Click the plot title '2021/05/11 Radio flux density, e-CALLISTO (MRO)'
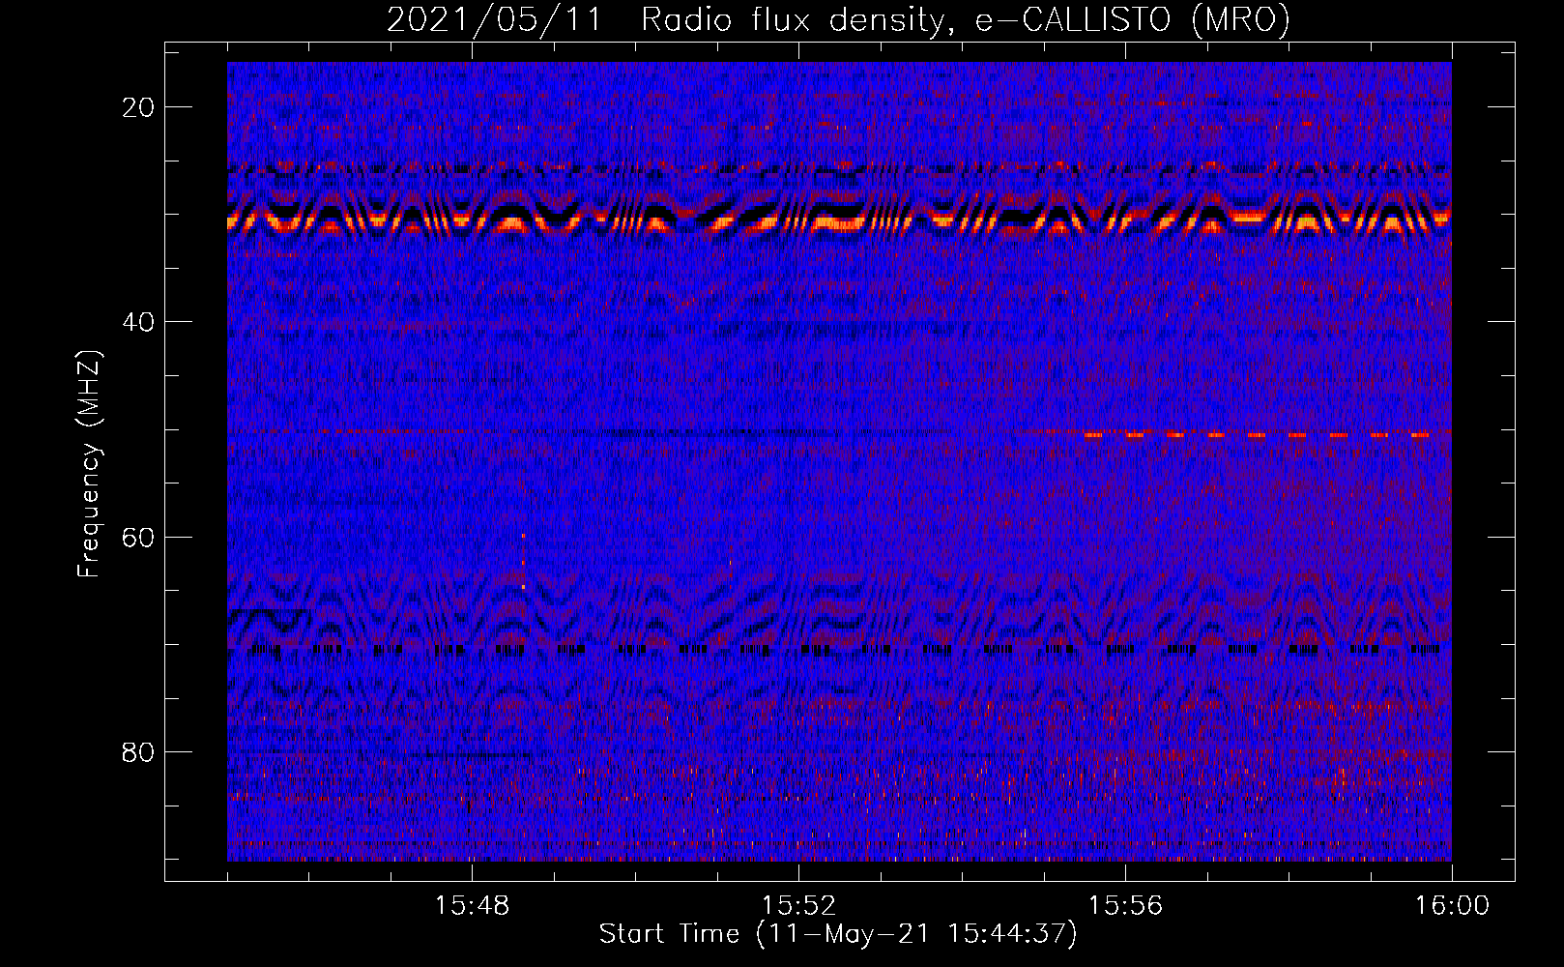The height and width of the screenshot is (967, 1564). click(838, 19)
